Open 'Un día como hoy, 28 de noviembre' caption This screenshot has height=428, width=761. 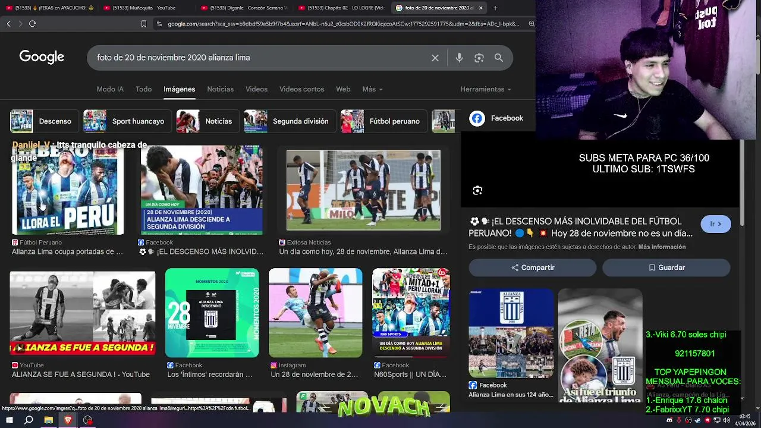[363, 252]
